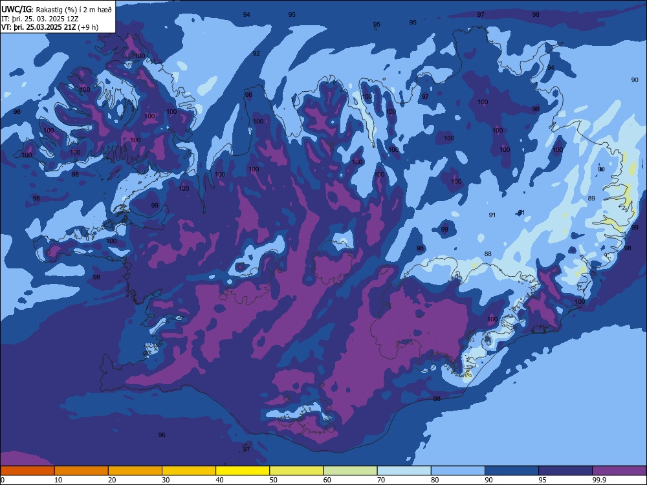Viewport: 647px width, 485px height.
Task: Click the pale blue 70–80 legend swatch
Action: (x=404, y=471)
